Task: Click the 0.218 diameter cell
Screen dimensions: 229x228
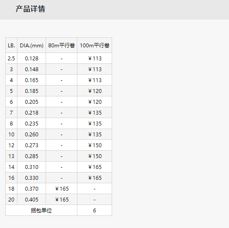Action: click(x=32, y=112)
